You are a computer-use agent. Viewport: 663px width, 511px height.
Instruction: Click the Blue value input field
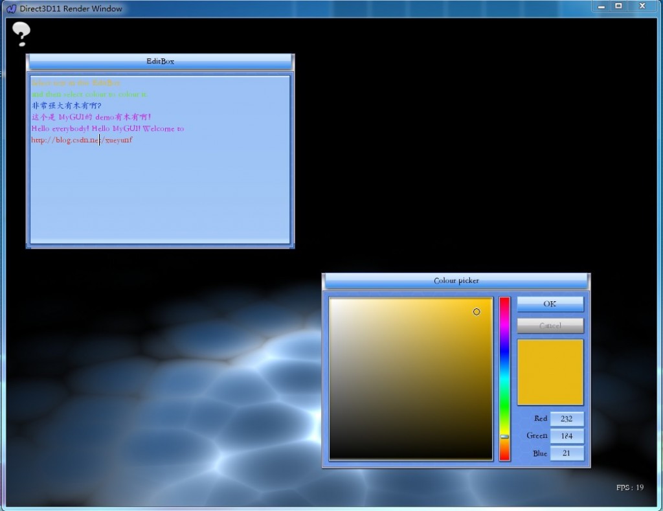(567, 453)
